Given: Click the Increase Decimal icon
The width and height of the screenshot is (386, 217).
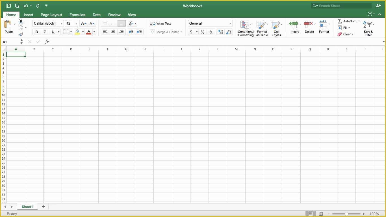Looking at the screenshot, I should pos(221,32).
